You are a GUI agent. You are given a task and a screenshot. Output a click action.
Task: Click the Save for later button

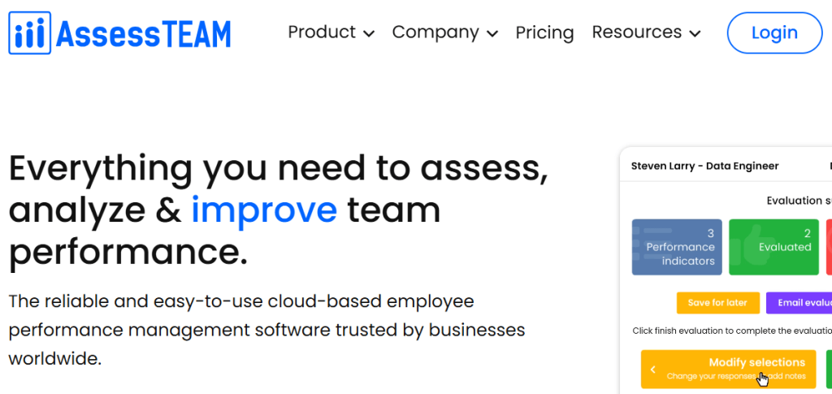(718, 303)
